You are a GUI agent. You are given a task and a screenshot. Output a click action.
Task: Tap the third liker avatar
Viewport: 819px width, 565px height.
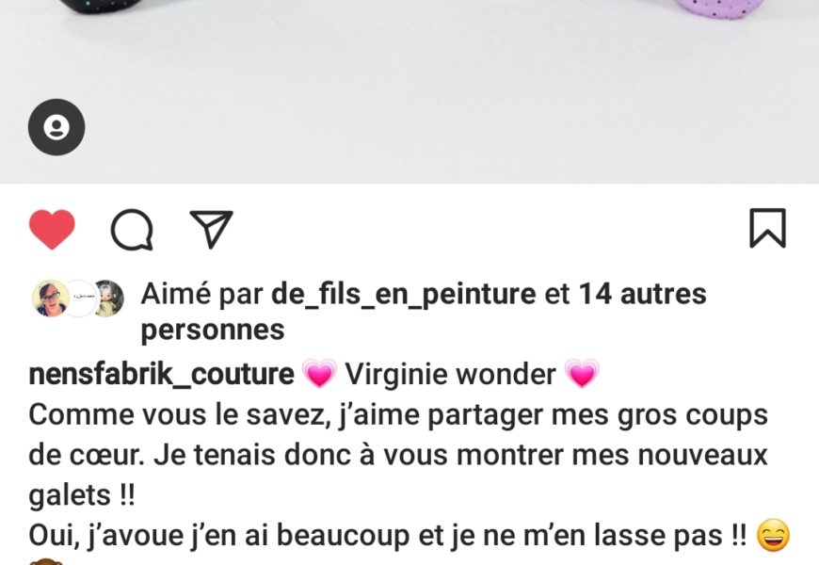coord(108,298)
